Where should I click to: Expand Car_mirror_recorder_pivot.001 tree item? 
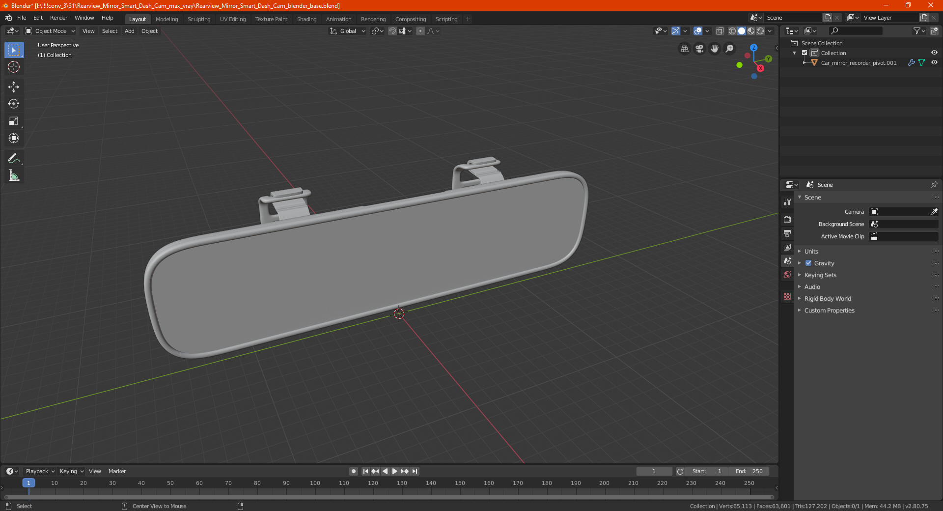click(804, 62)
